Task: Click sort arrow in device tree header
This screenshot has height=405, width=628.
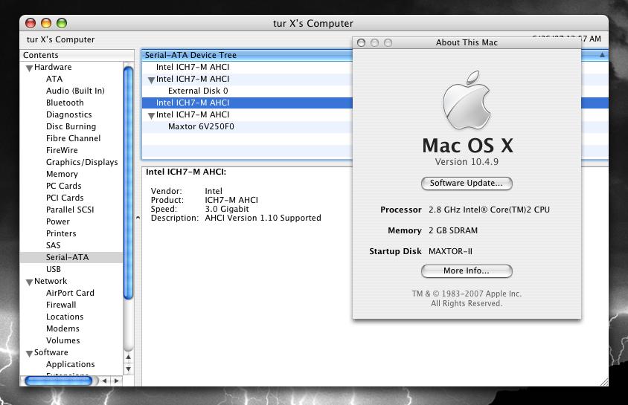Action: pyautogui.click(x=602, y=55)
